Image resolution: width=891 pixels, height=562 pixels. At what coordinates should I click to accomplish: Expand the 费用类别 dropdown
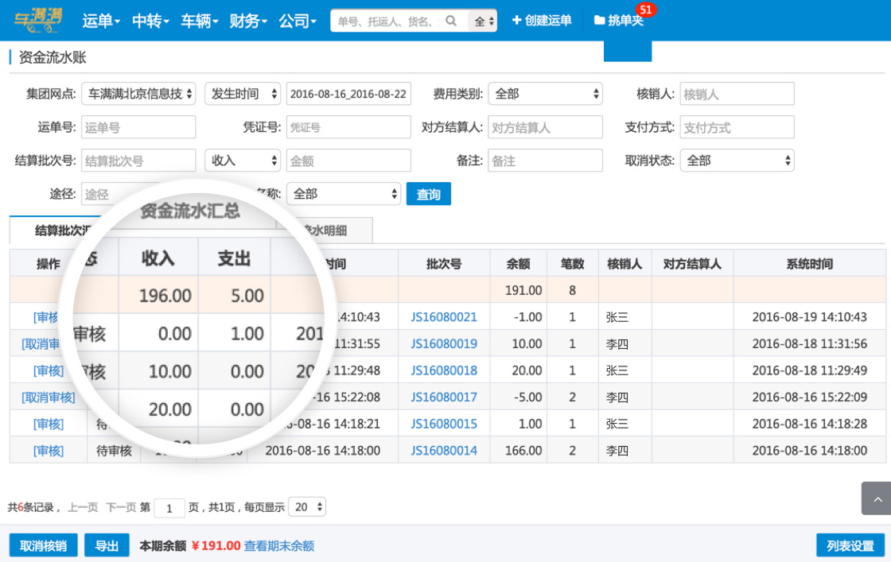(x=545, y=94)
